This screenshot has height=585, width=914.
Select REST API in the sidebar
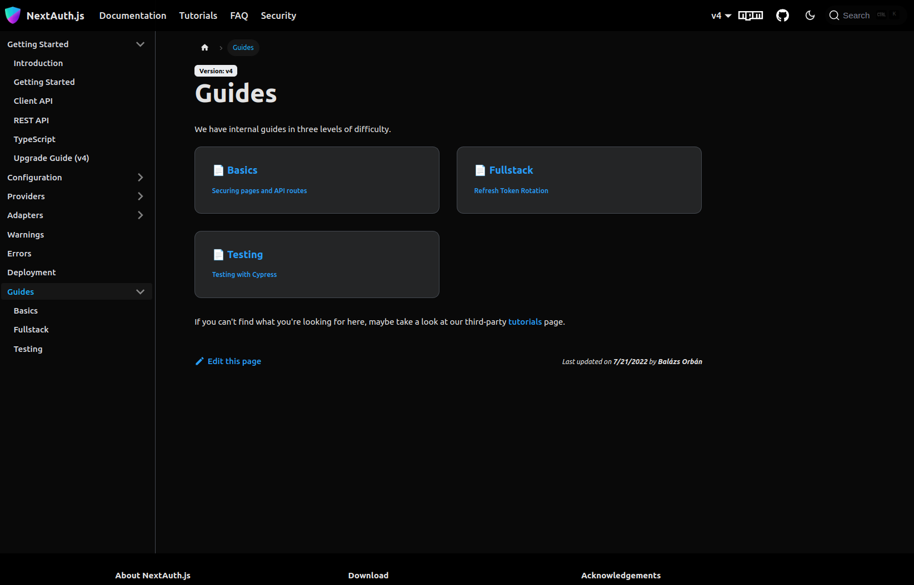31,120
